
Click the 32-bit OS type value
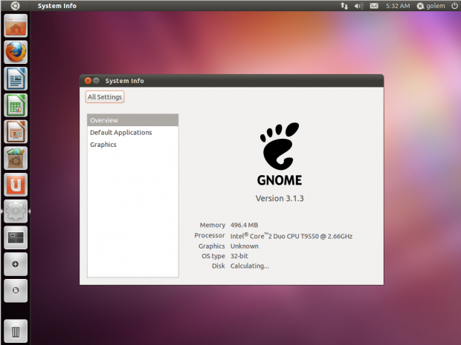click(x=239, y=256)
